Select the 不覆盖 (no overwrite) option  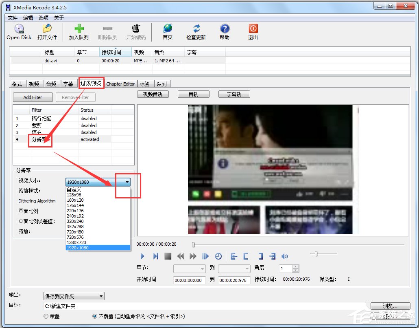(94, 316)
